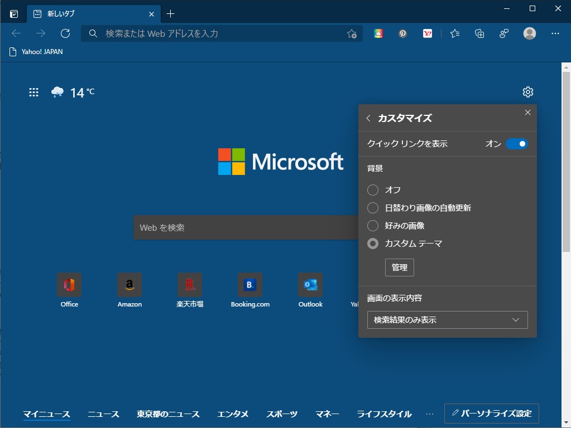Toggle クイックリンクを表示 off
The width and height of the screenshot is (571, 428).
pos(517,143)
